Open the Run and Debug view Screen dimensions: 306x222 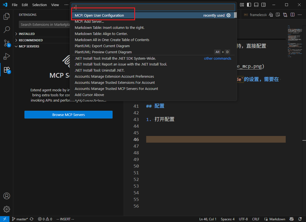7,56
